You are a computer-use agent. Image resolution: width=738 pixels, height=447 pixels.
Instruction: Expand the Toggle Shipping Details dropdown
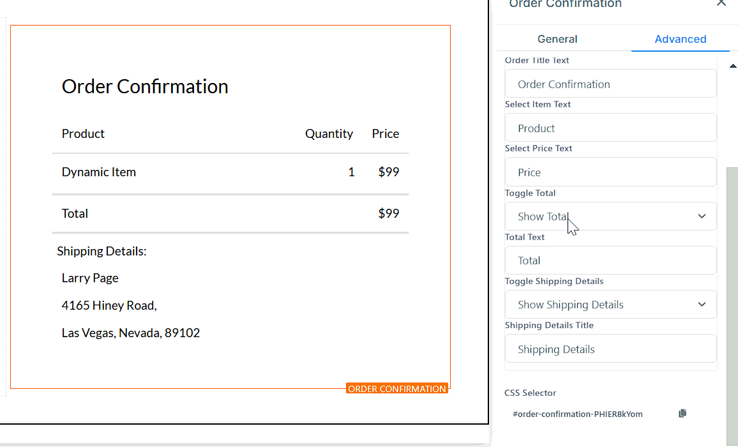[610, 305]
